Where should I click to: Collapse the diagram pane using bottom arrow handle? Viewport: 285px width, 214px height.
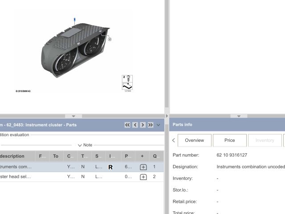73,116
